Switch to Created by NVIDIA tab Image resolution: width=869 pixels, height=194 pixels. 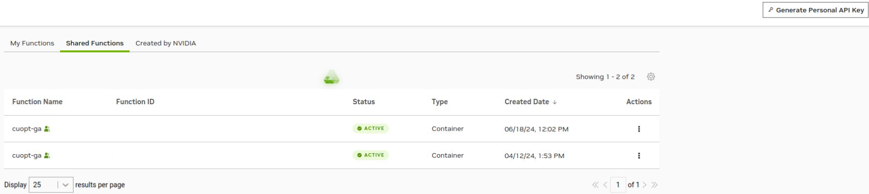[165, 43]
